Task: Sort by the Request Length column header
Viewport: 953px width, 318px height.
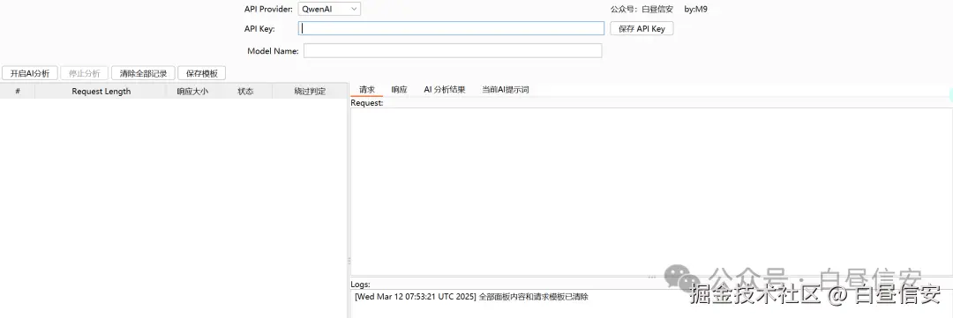Action: point(101,91)
